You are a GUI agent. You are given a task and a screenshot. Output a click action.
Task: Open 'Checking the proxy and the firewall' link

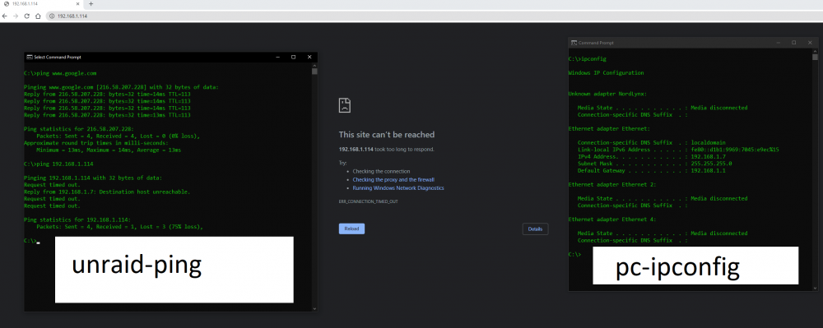(393, 180)
